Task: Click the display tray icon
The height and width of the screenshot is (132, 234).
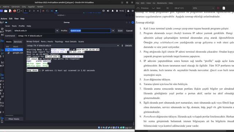Action: 103,11
